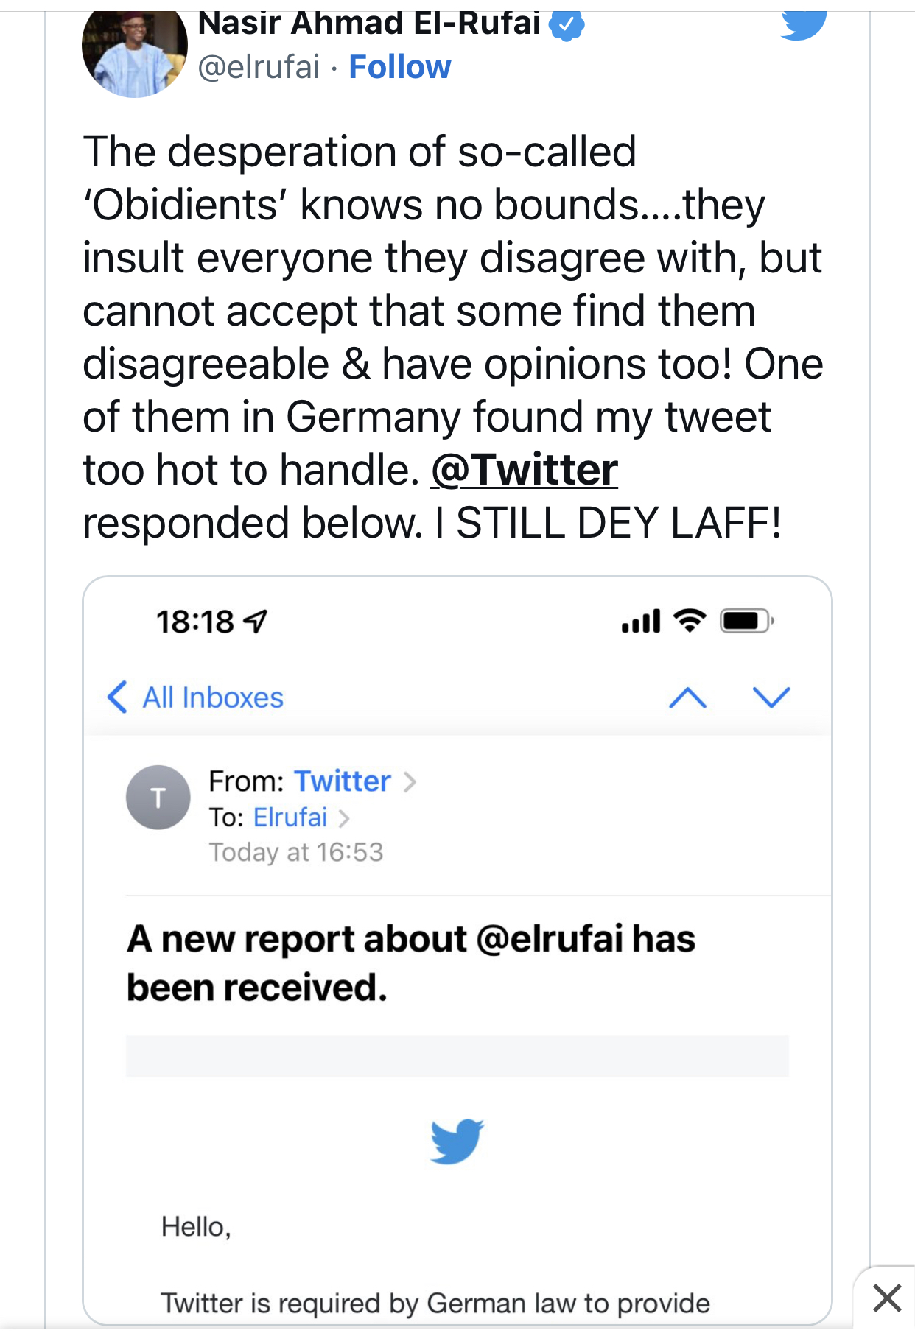Tap the up chevron to view previous email
This screenshot has height=1333, width=915.
(x=689, y=697)
